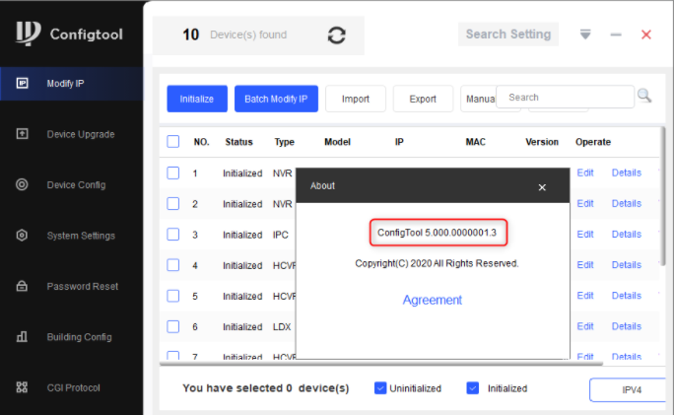
Task: Check the box for device row 6
Action: coord(173,326)
